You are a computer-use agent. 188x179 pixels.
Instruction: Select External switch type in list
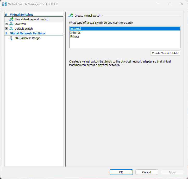coord(76,29)
